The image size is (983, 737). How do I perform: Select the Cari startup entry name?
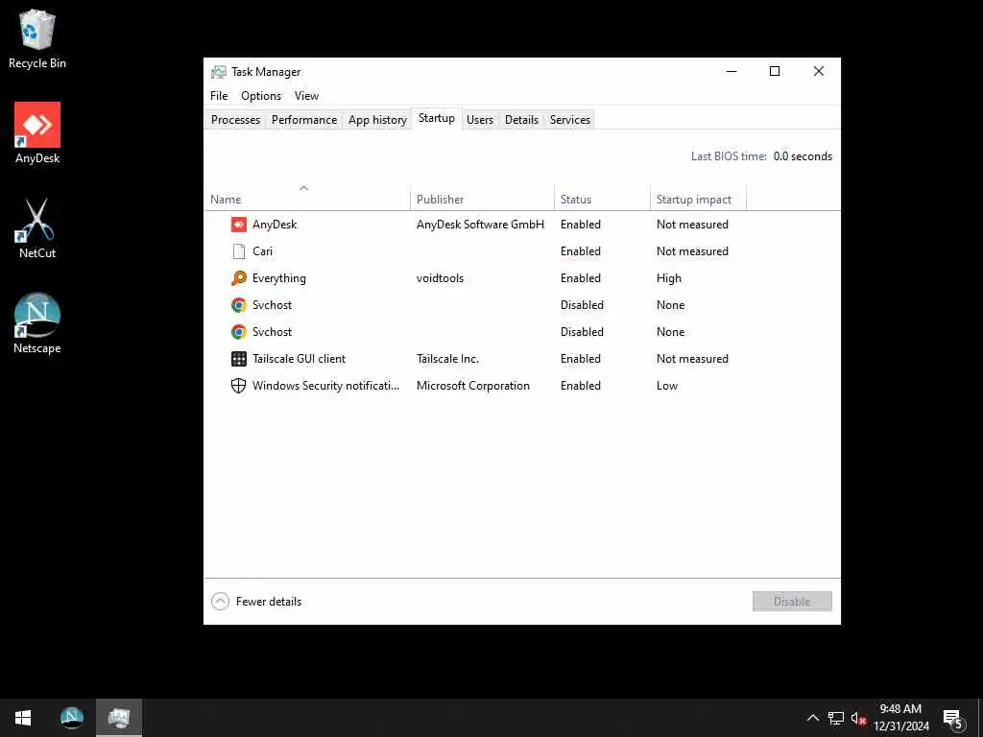coord(263,251)
